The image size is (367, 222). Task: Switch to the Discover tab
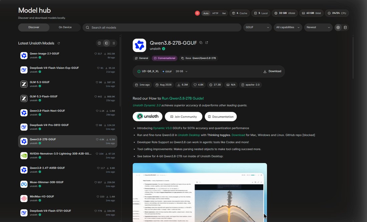34,27
